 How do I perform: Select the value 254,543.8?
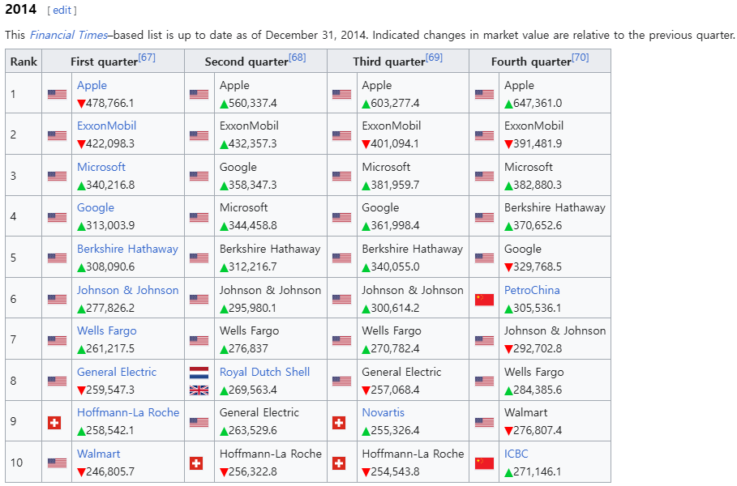396,472
